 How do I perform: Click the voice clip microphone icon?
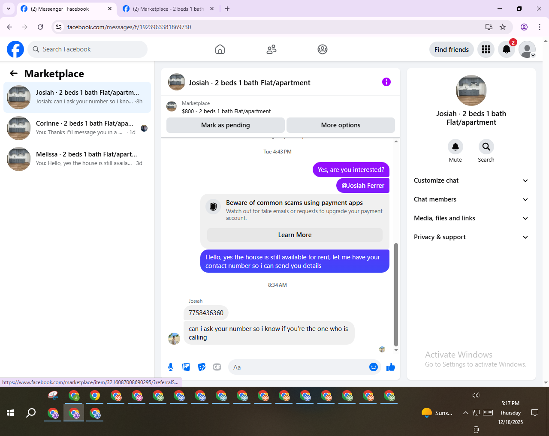point(171,367)
